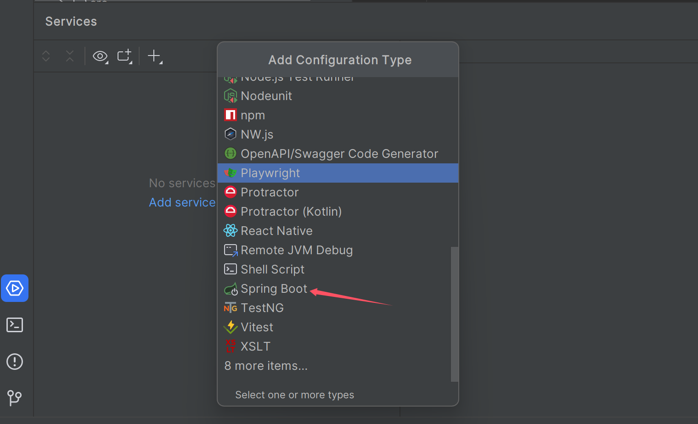This screenshot has height=424, width=698.
Task: Click the Shell Script terminal icon
Action: pyautogui.click(x=231, y=269)
